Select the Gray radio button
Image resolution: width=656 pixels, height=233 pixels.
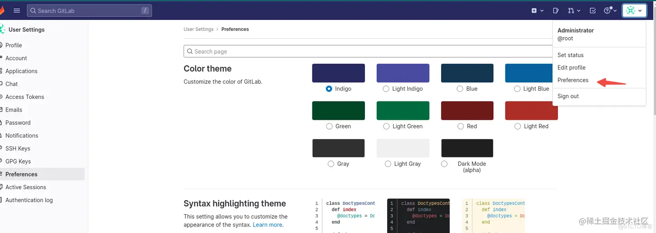pos(331,164)
